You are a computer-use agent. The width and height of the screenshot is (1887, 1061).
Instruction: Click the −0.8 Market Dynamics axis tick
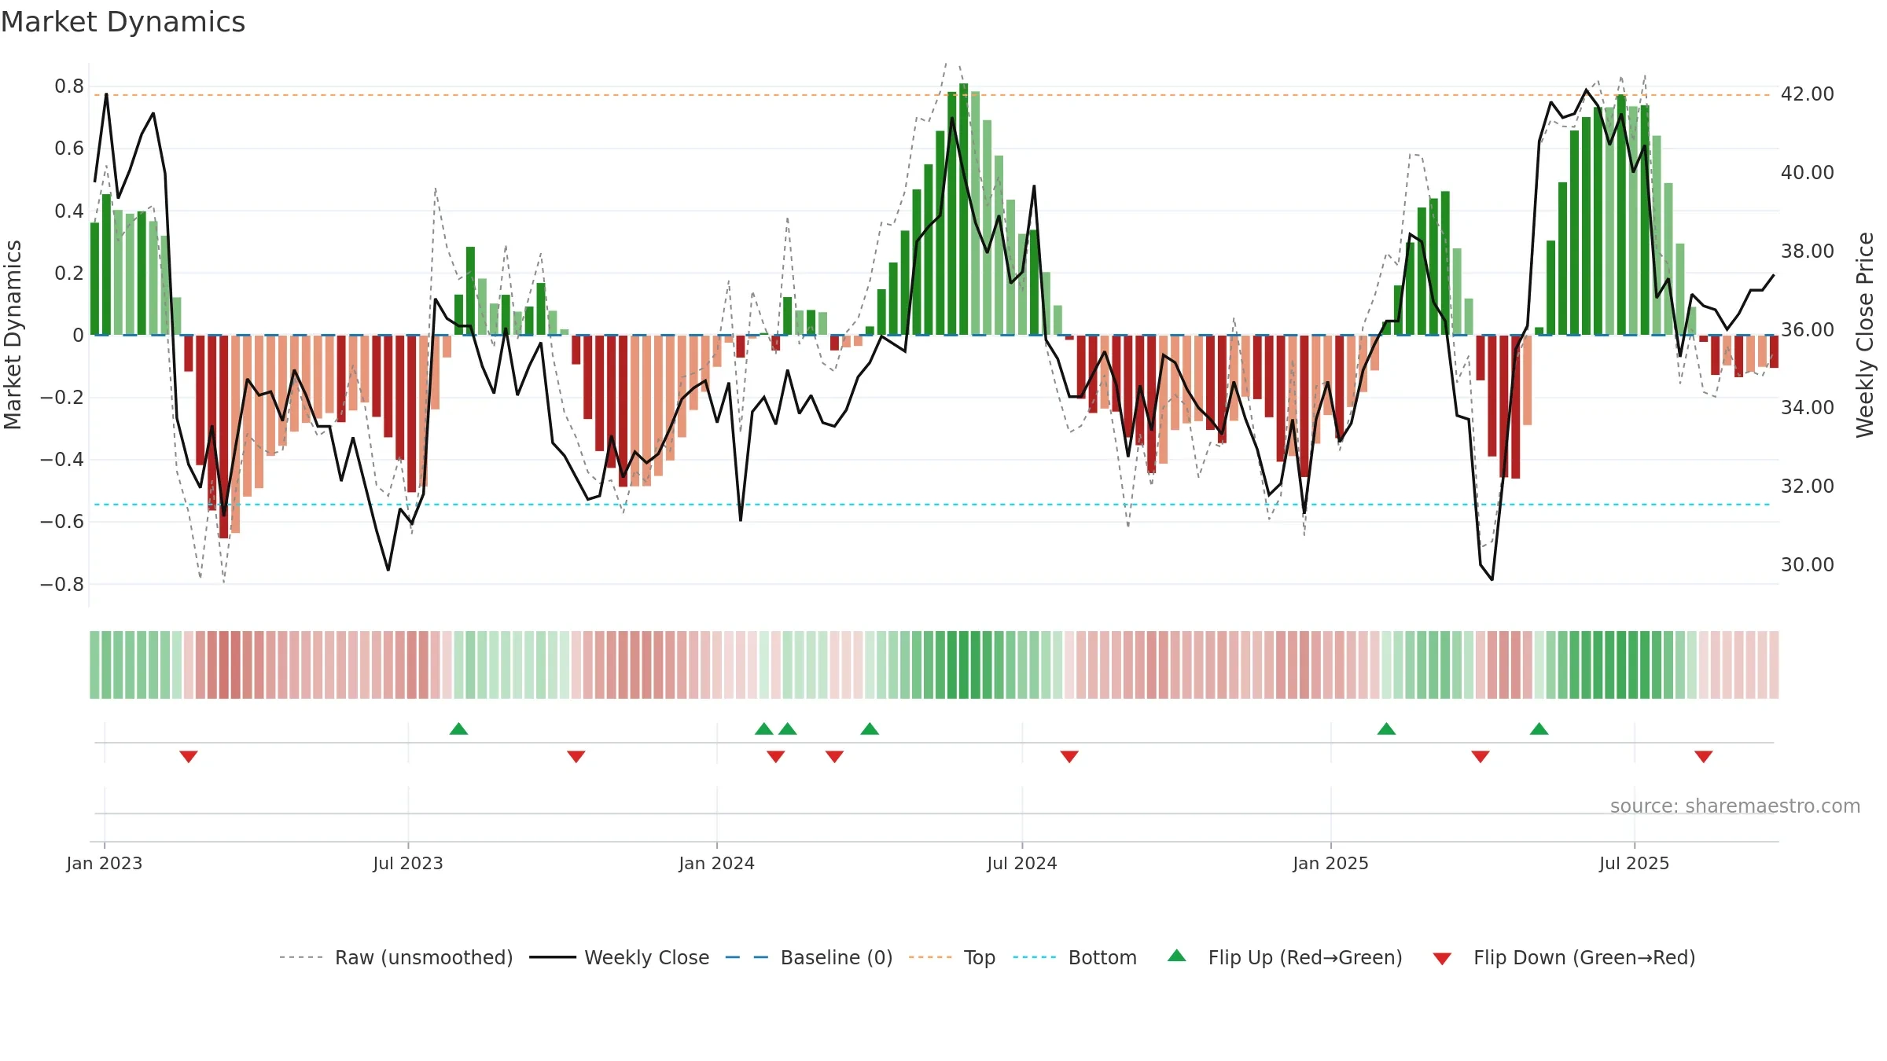[62, 584]
